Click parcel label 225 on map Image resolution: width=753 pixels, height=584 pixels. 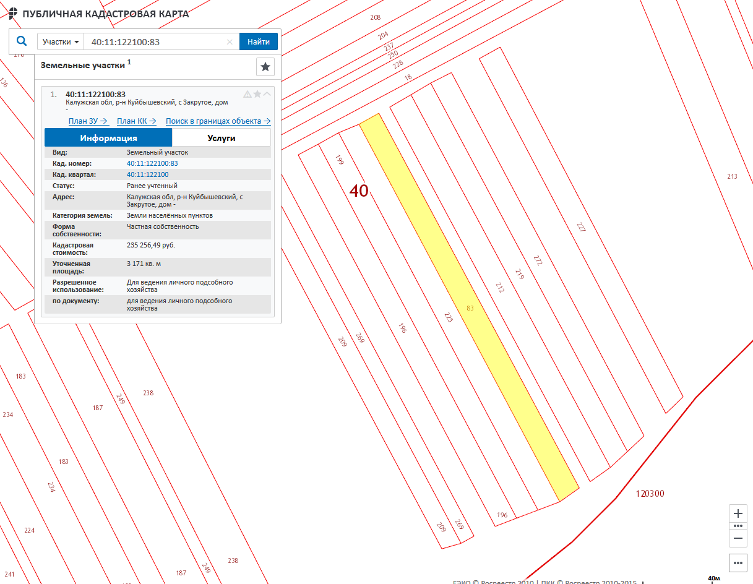[x=449, y=317]
